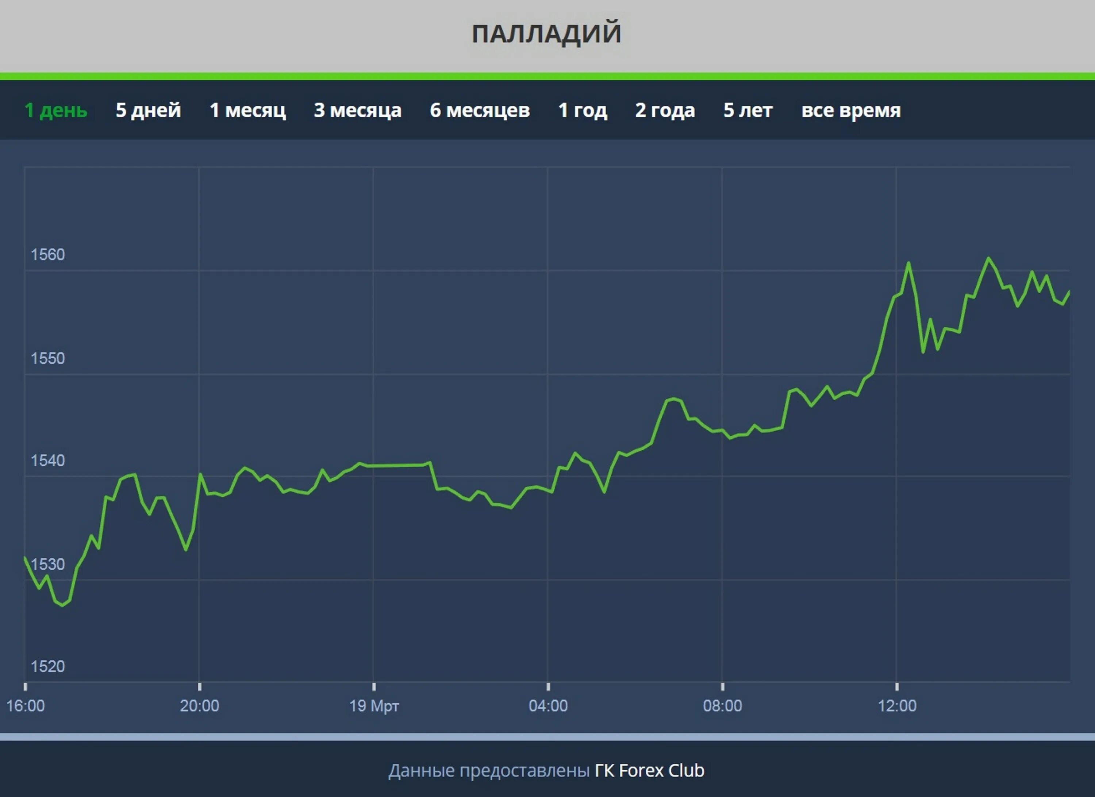Switch to the '5 дней' range tab
Screen dimensions: 1095x797
point(148,111)
